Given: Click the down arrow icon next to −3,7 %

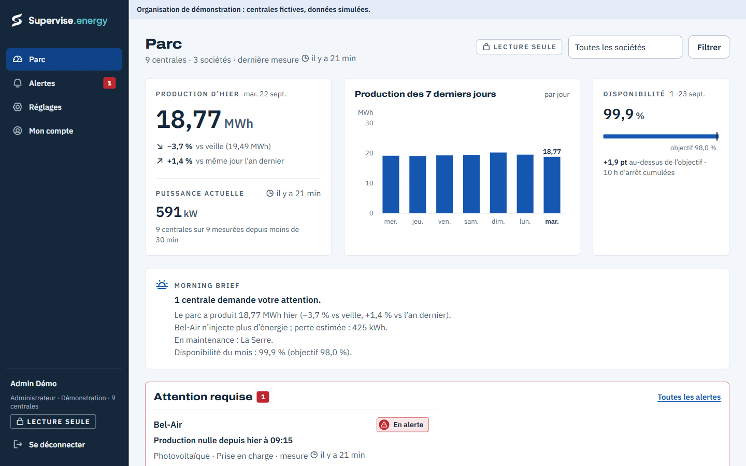Looking at the screenshot, I should 160,147.
